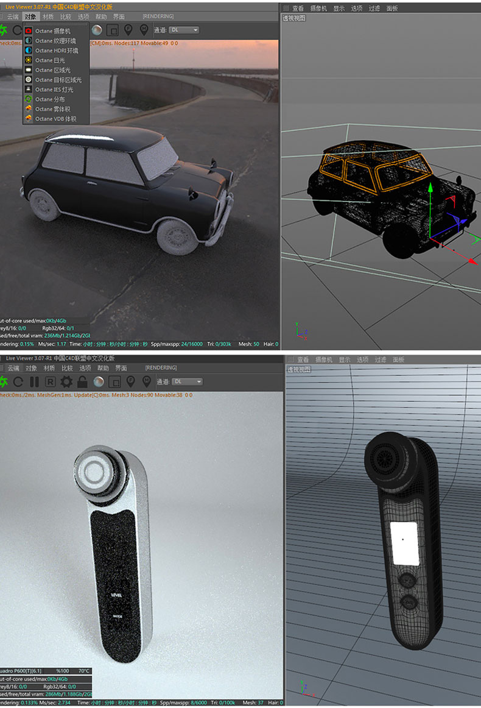The height and width of the screenshot is (708, 481).
Task: Open the DL channel dropdown in the upper Live Viewer
Action: 184,30
